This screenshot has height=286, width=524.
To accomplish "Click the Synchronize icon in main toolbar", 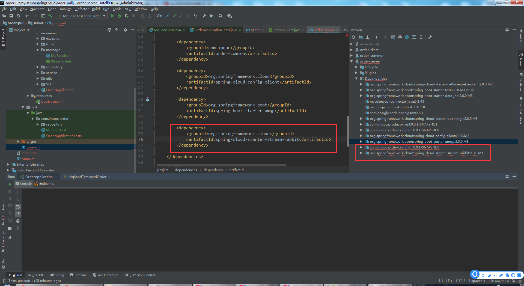I will point(18,16).
